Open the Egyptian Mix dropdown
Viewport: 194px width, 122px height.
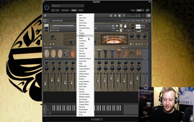click(57, 48)
